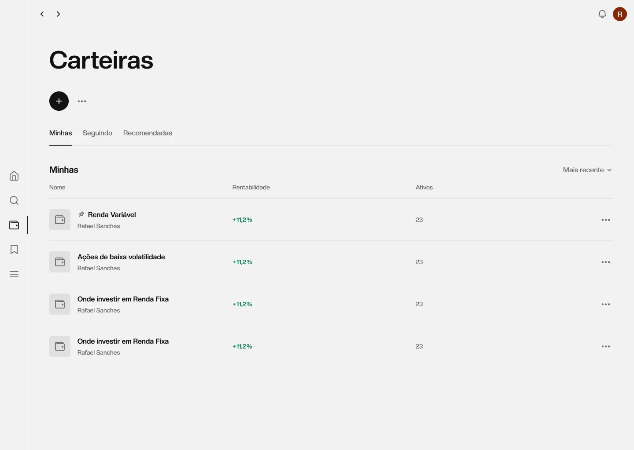The height and width of the screenshot is (450, 634).
Task: Open the user profile avatar
Action: click(619, 14)
